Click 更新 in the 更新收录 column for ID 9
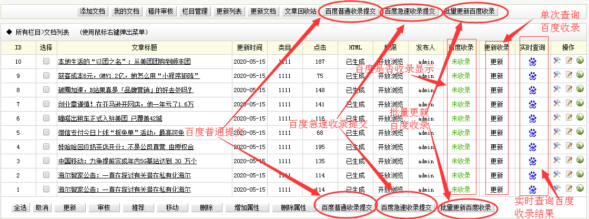 coord(496,76)
